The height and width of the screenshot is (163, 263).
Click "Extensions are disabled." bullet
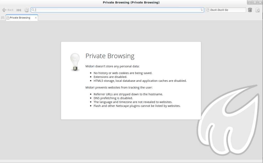[110, 77]
